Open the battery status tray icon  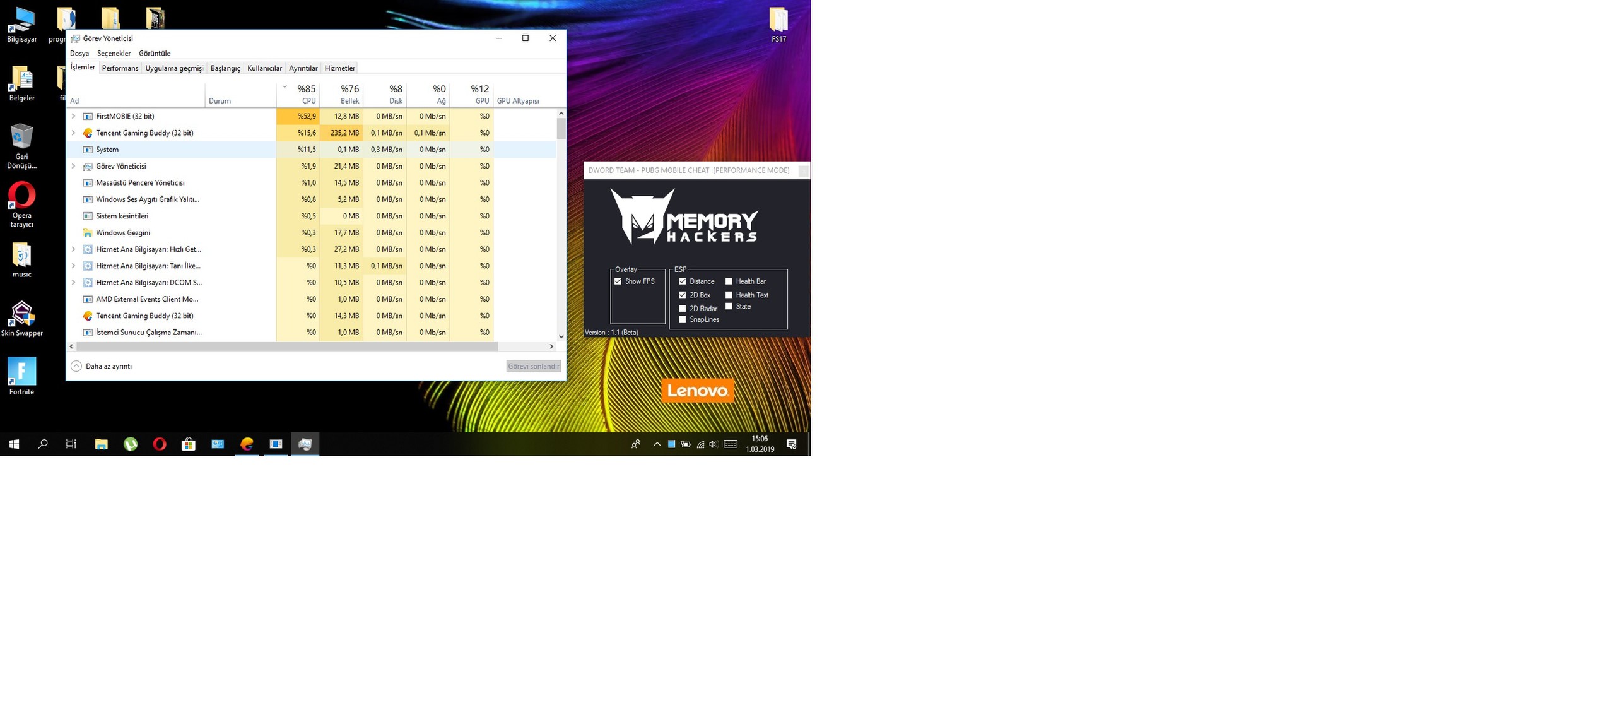[686, 444]
